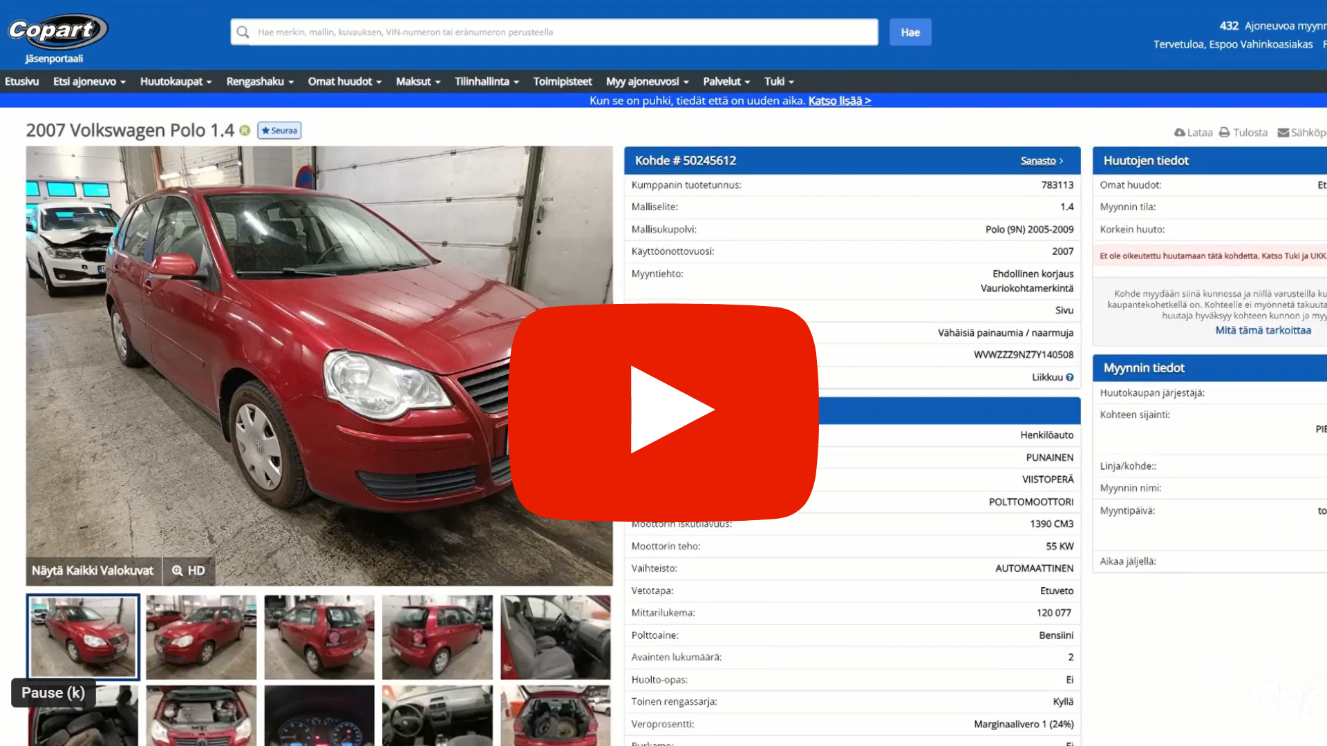1327x746 pixels.
Task: Open the Toimipisteet menu item
Action: pos(563,82)
